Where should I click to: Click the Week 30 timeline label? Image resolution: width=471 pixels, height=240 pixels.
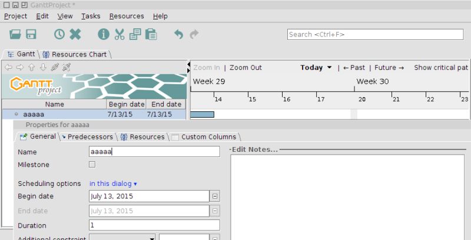pos(373,81)
